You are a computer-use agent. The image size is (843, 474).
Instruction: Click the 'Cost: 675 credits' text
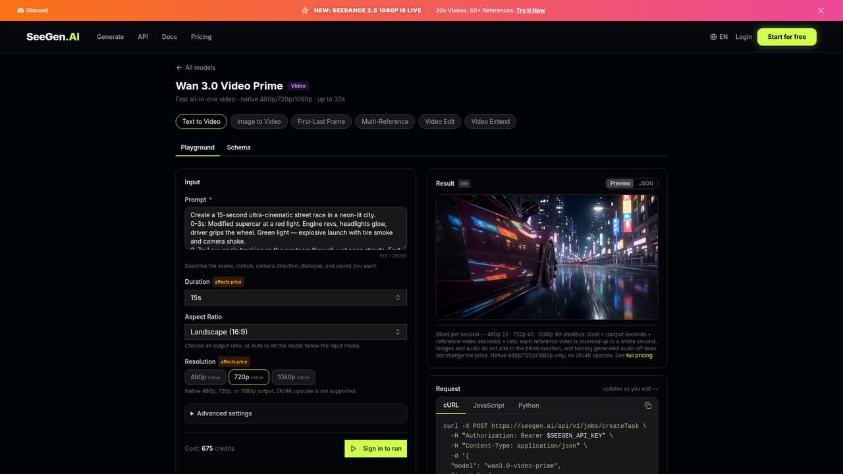pyautogui.click(x=209, y=448)
